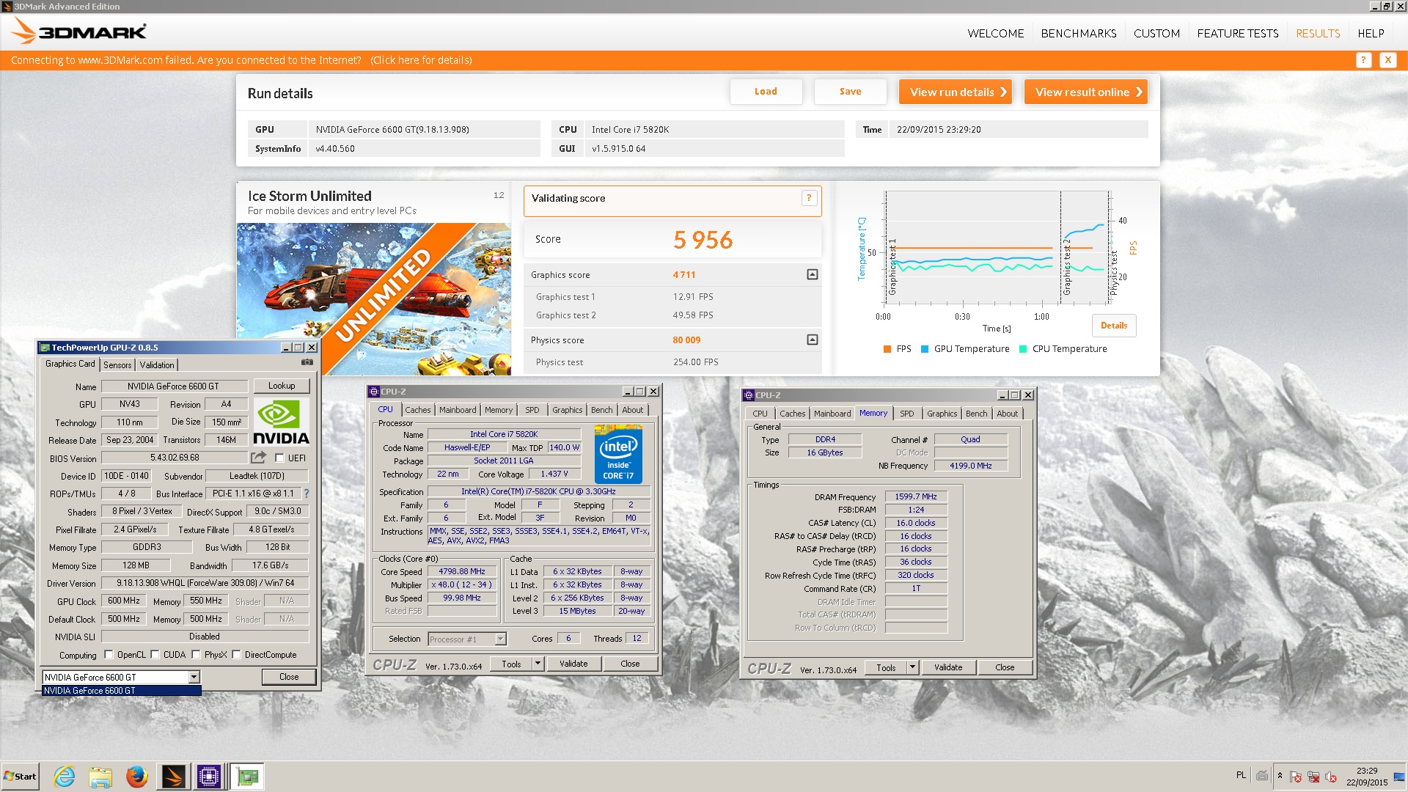Click the Lookup button in GPU-Z
Image resolution: width=1408 pixels, height=792 pixels.
point(282,386)
